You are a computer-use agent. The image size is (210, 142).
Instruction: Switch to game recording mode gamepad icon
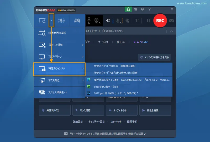[77, 21]
